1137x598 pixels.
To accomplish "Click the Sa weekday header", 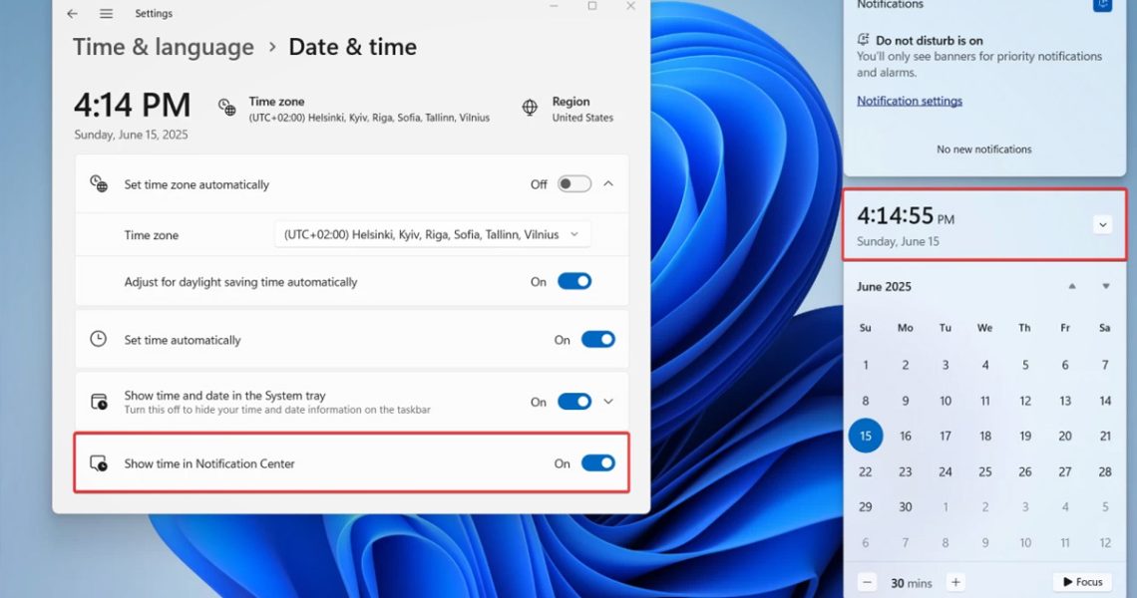I will (x=1105, y=328).
